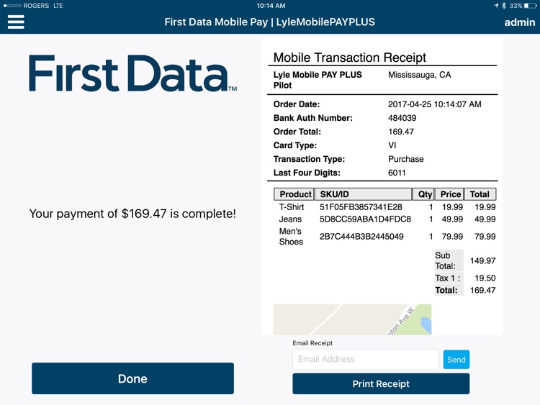The image size is (540, 405).
Task: Click the Mississauga, CA location text
Action: click(420, 75)
